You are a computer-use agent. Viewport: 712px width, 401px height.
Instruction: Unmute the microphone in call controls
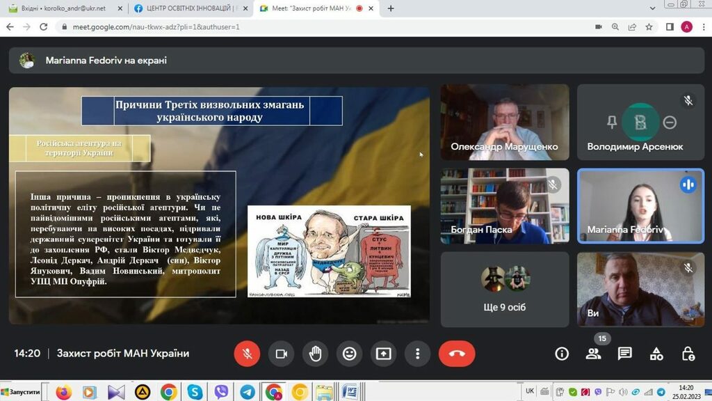(x=246, y=354)
